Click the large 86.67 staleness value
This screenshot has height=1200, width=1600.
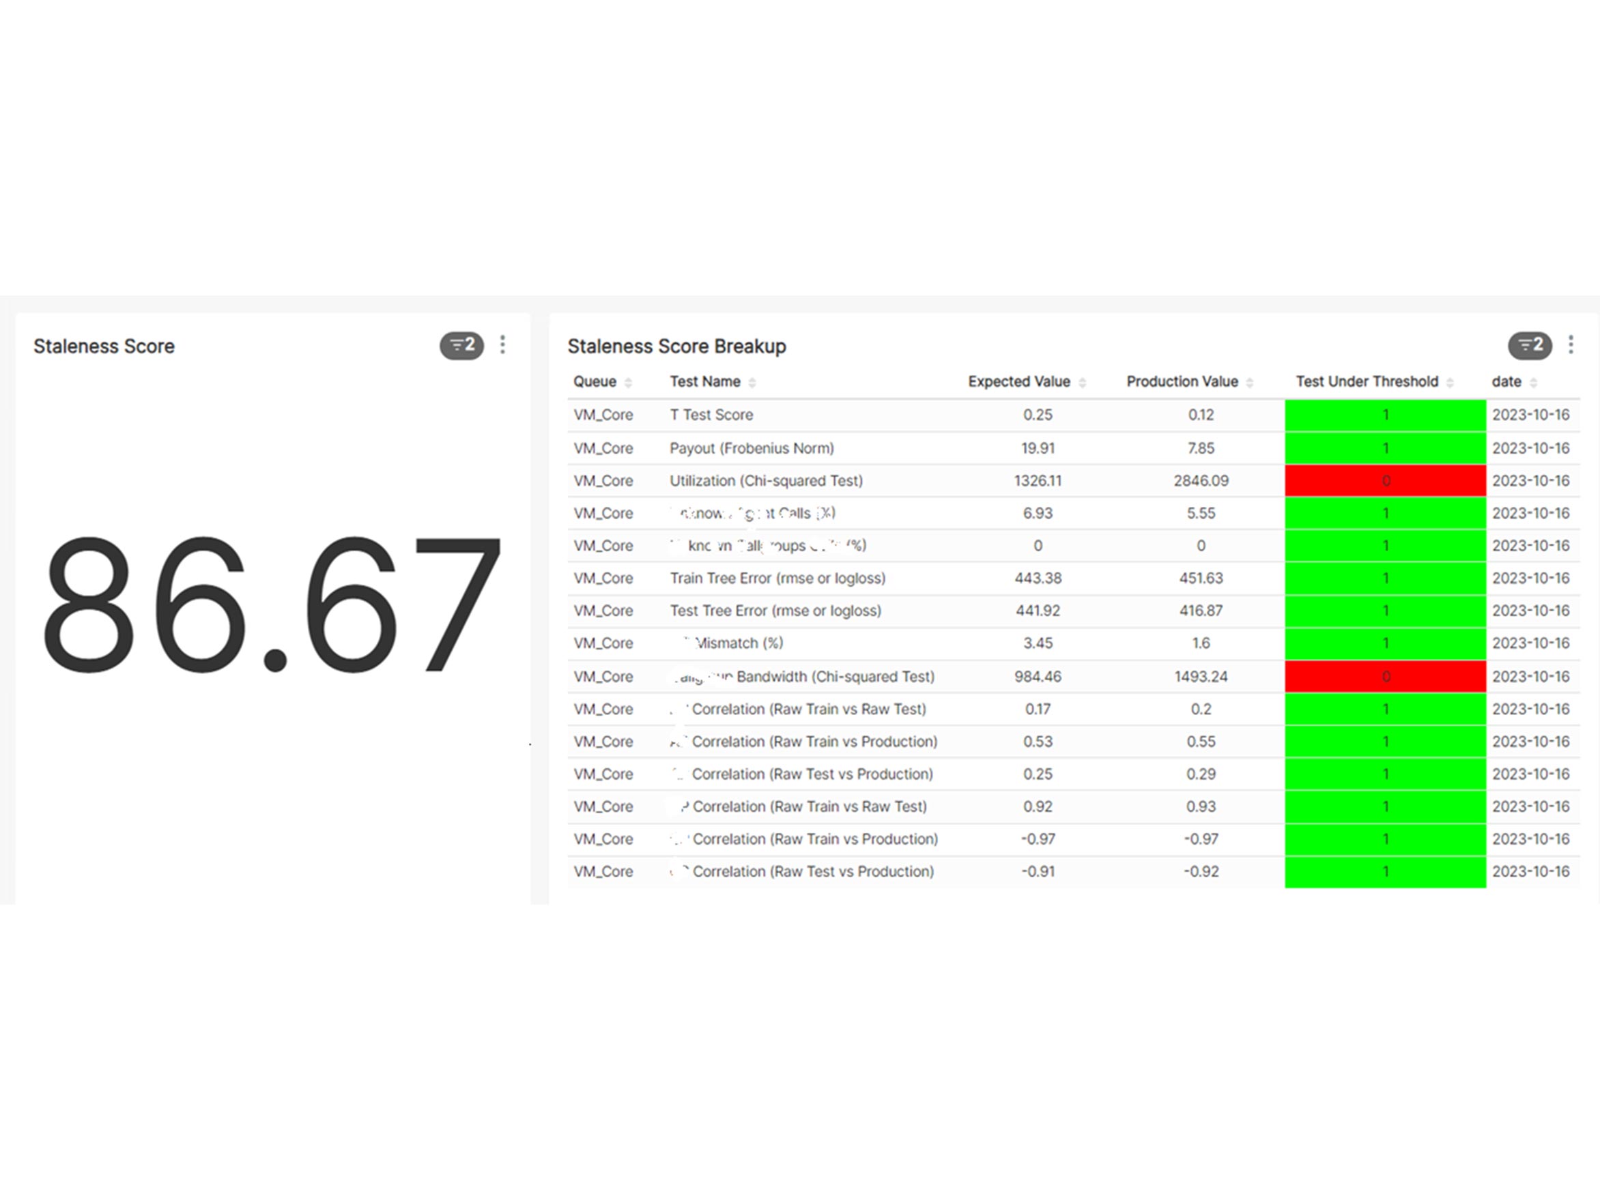[x=271, y=606]
